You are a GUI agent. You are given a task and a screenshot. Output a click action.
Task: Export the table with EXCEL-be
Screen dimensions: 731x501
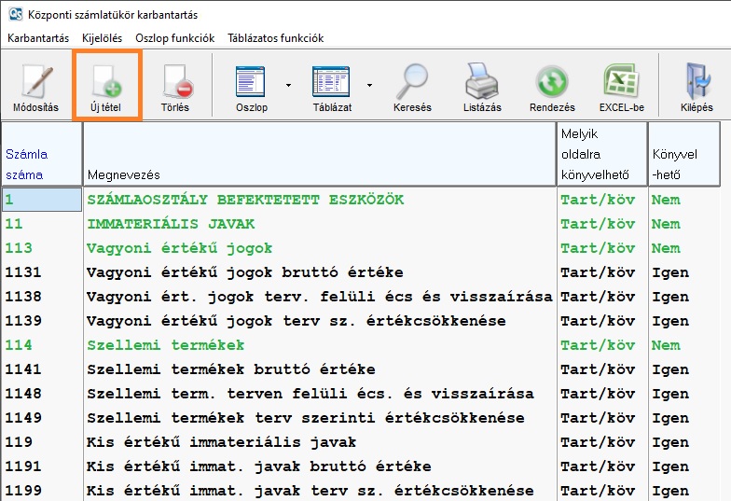[x=621, y=85]
